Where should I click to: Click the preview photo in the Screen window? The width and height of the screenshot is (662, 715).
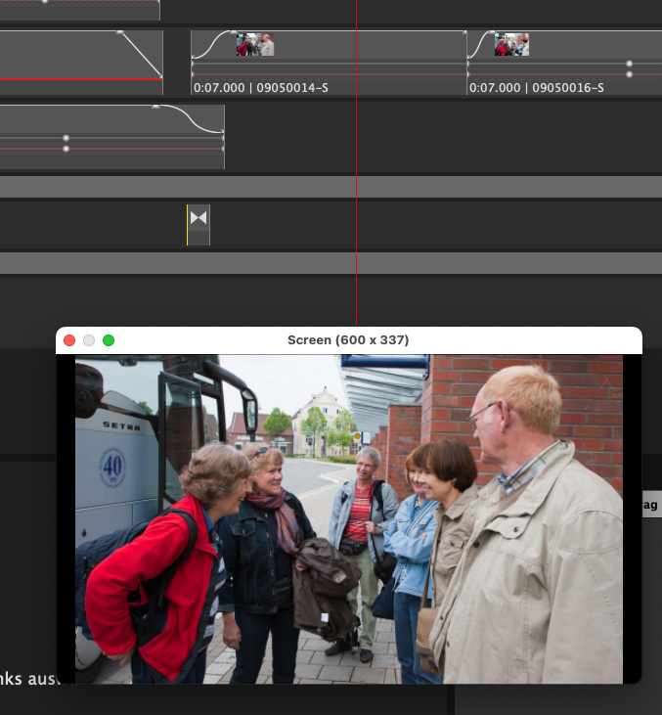coord(348,518)
